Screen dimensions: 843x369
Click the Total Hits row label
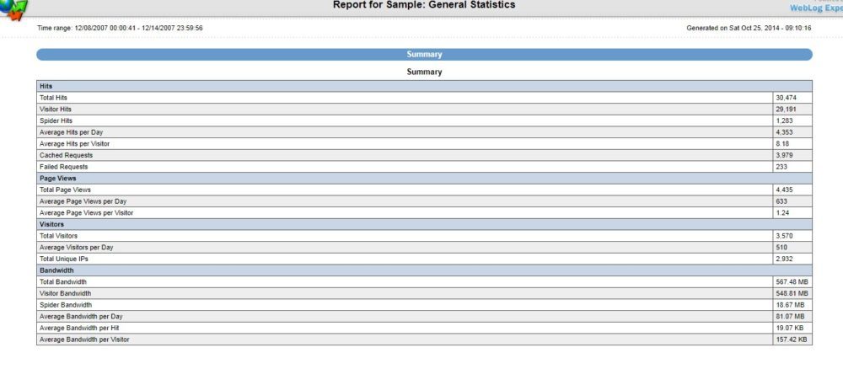(56, 98)
